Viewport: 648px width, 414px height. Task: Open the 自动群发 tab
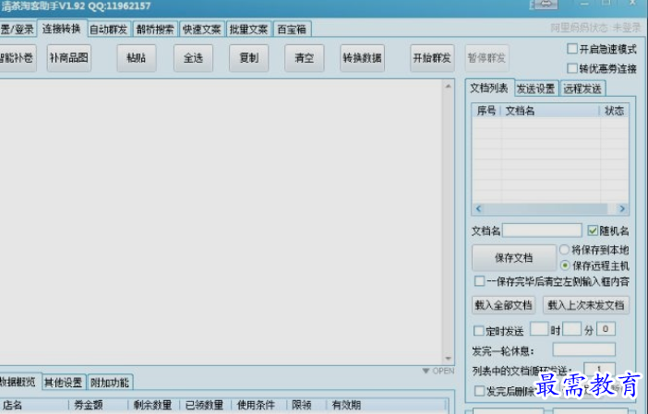tap(108, 30)
